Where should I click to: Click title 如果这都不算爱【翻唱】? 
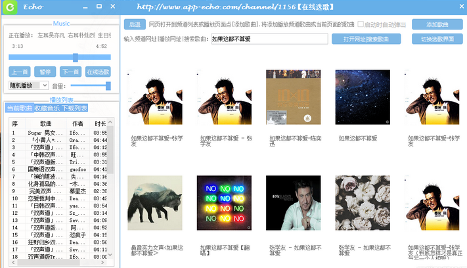click(x=225, y=250)
